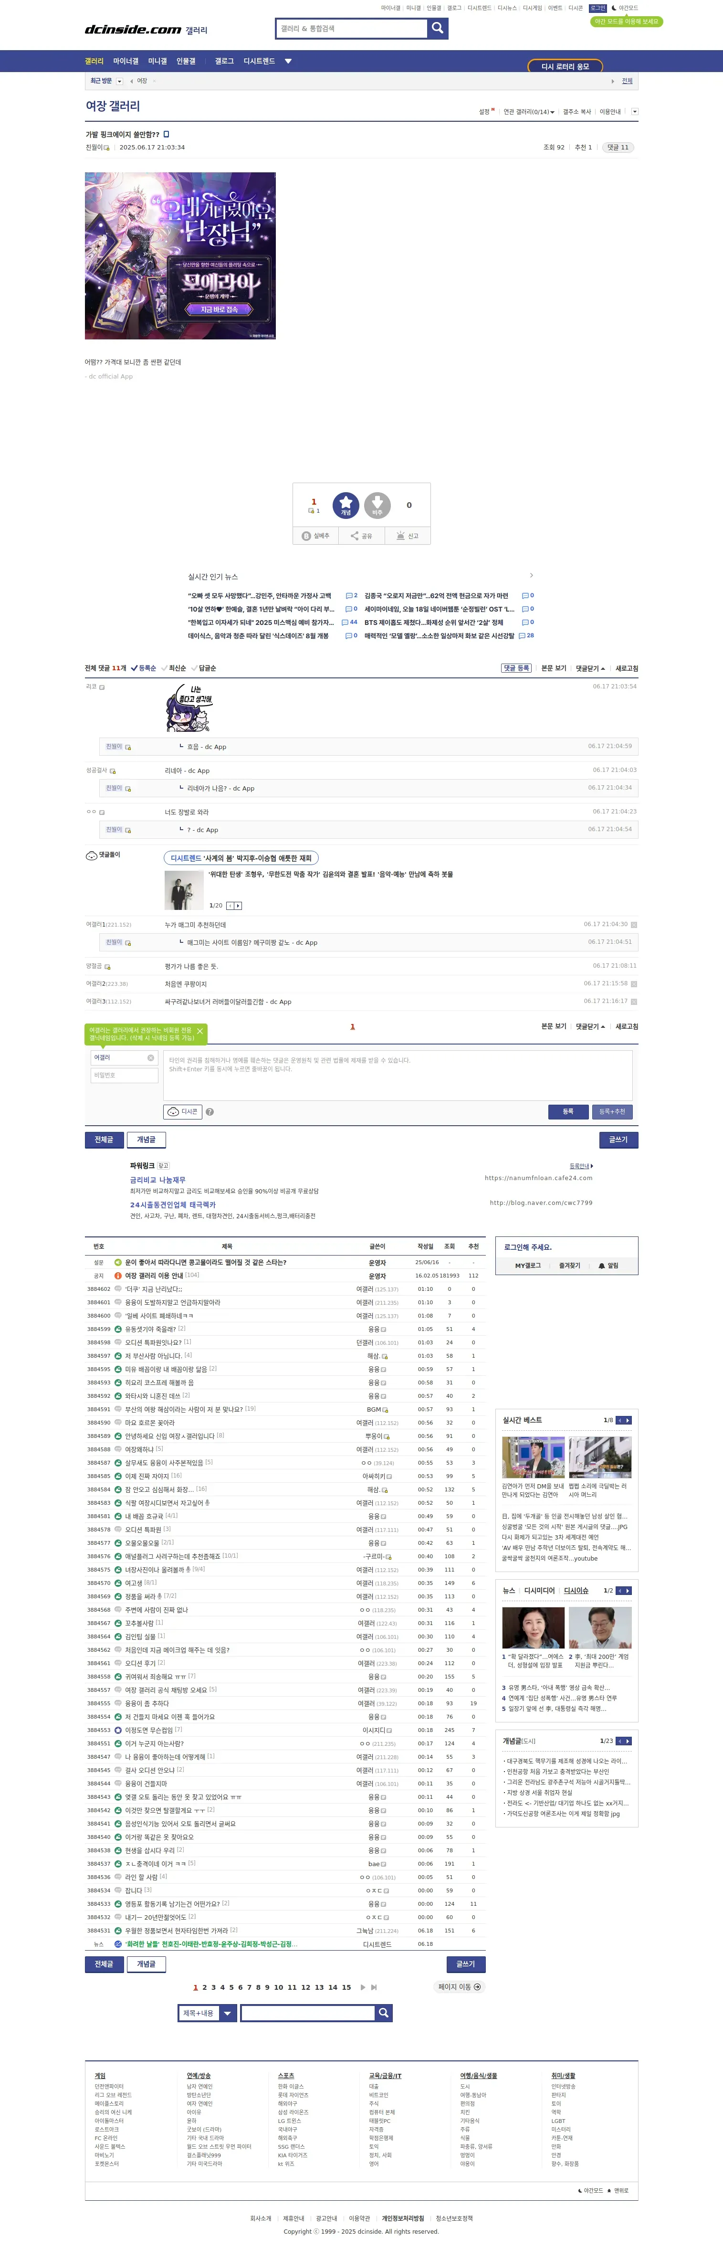Image resolution: width=723 pixels, height=2259 pixels.
Task: Click the magnifier search icon in header
Action: click(x=437, y=28)
